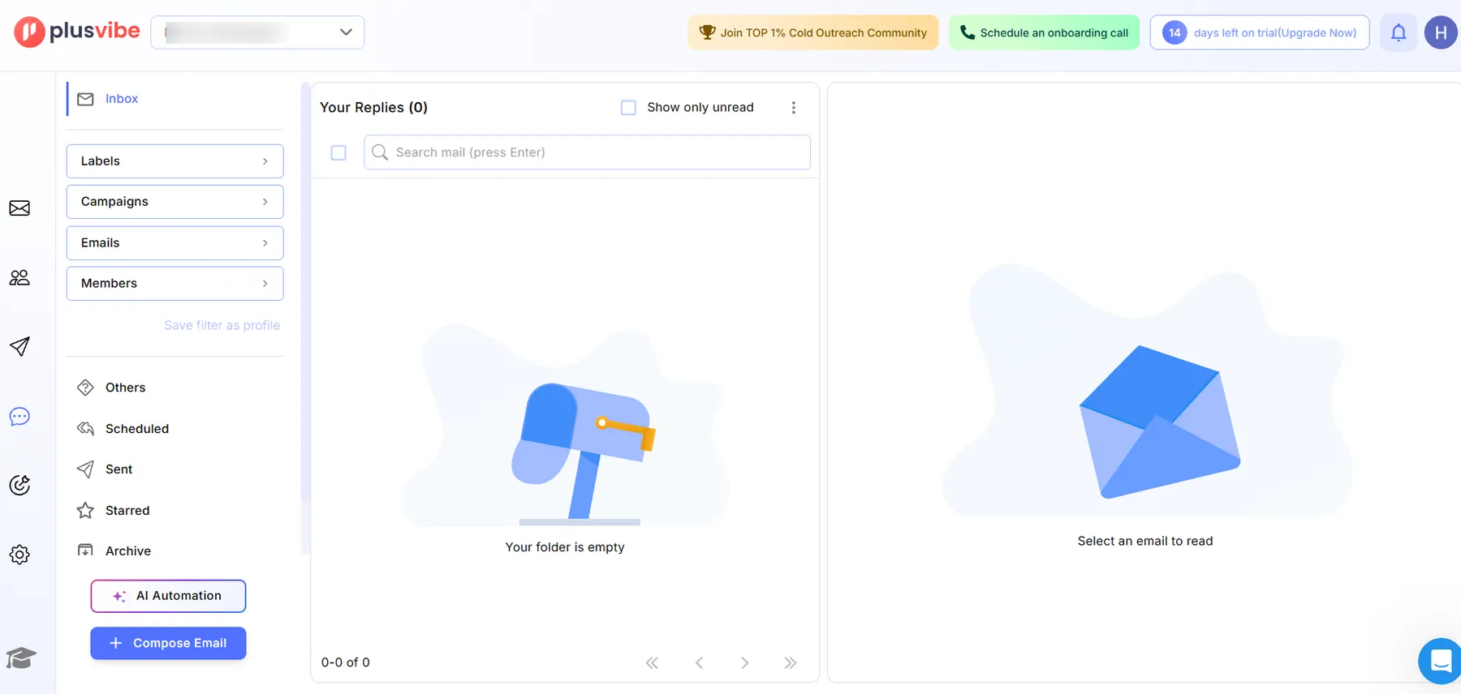Open the analytics gauge icon in left rail
This screenshot has width=1461, height=694.
coord(19,485)
